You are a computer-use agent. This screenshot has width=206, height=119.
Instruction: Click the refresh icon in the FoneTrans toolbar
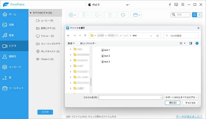(x=123, y=15)
